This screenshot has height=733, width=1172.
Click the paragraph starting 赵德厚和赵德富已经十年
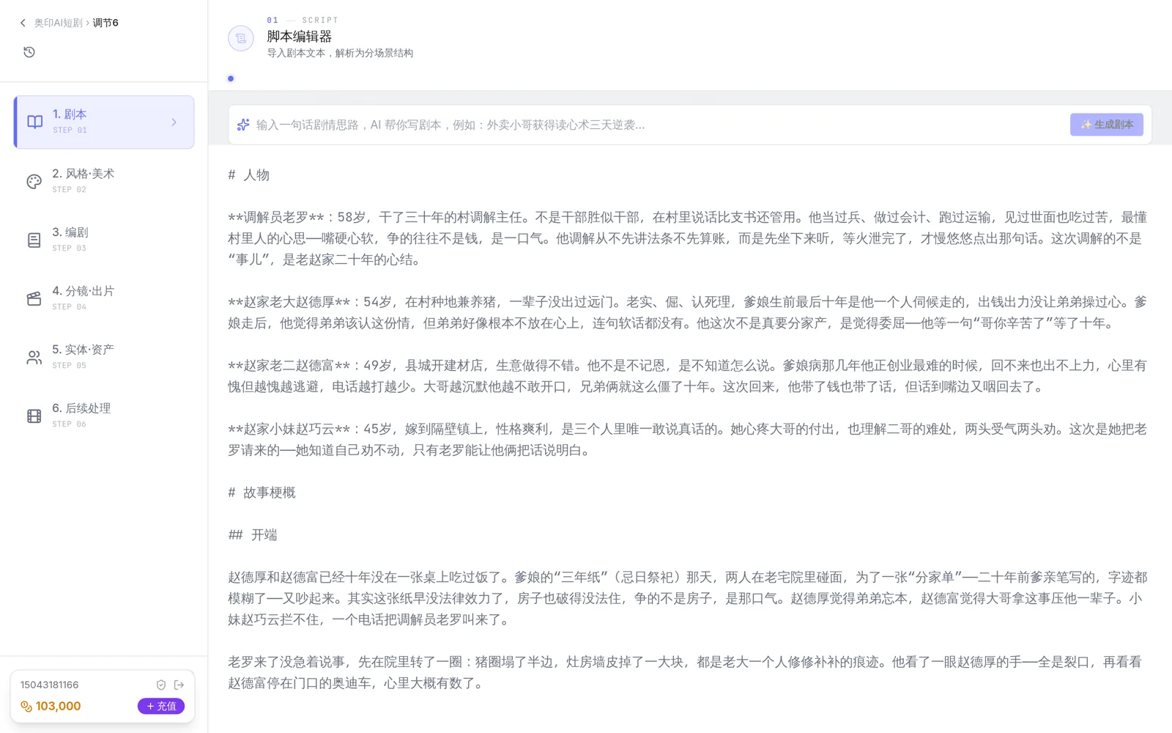coord(688,598)
